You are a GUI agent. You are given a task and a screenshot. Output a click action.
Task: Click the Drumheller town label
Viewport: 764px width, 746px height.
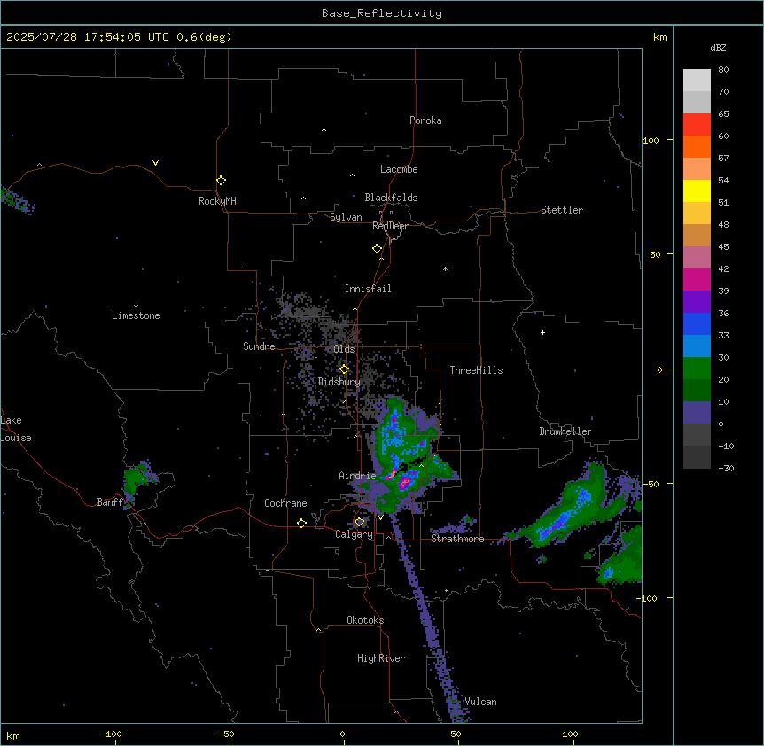565,431
